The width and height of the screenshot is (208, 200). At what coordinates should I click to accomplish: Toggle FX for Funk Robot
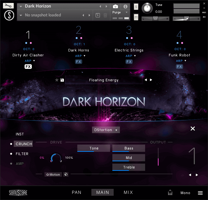[x=180, y=67]
